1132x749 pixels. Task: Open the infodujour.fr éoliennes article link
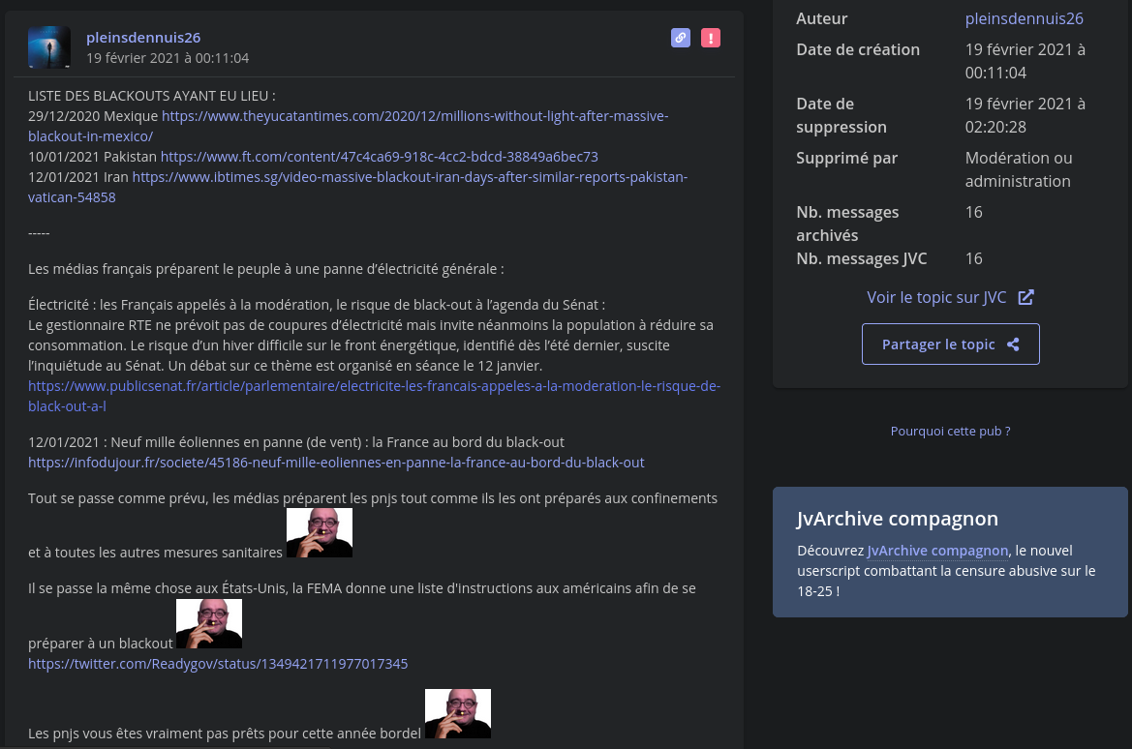pyautogui.click(x=336, y=463)
